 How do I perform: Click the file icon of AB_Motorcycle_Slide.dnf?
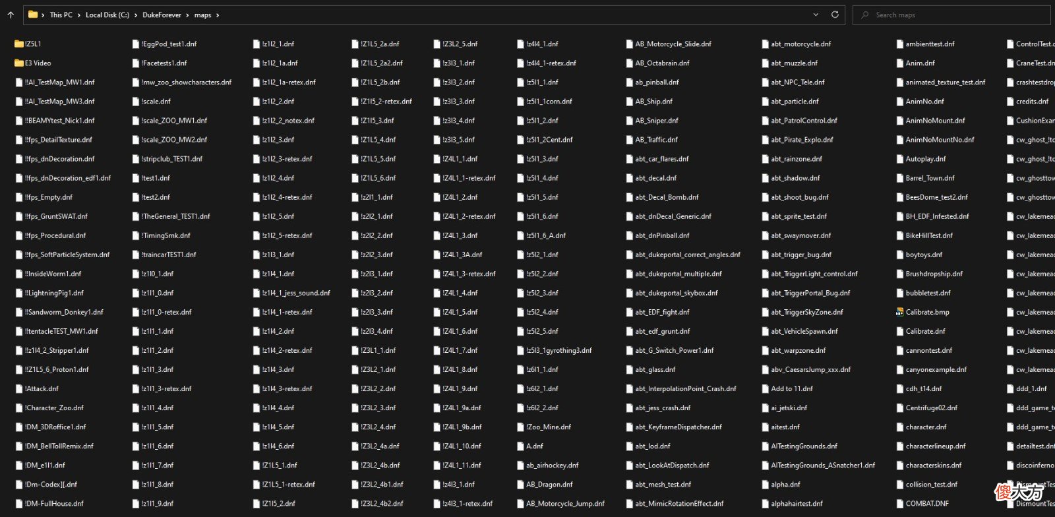[630, 44]
